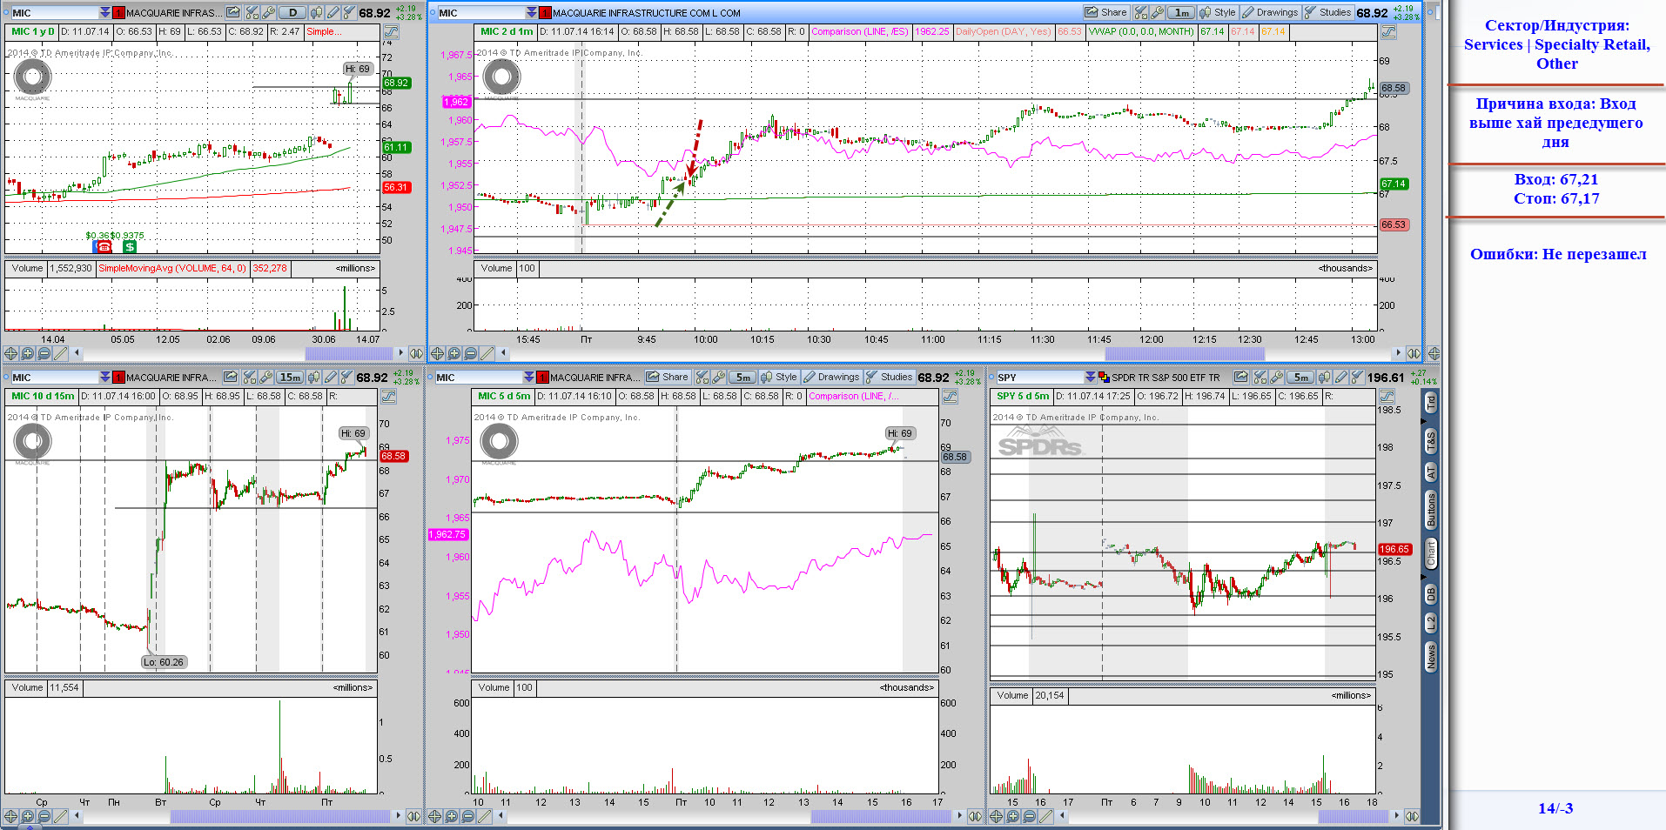Click the Comparison study label in the 1m chart
This screenshot has height=830, width=1666.
point(859,32)
